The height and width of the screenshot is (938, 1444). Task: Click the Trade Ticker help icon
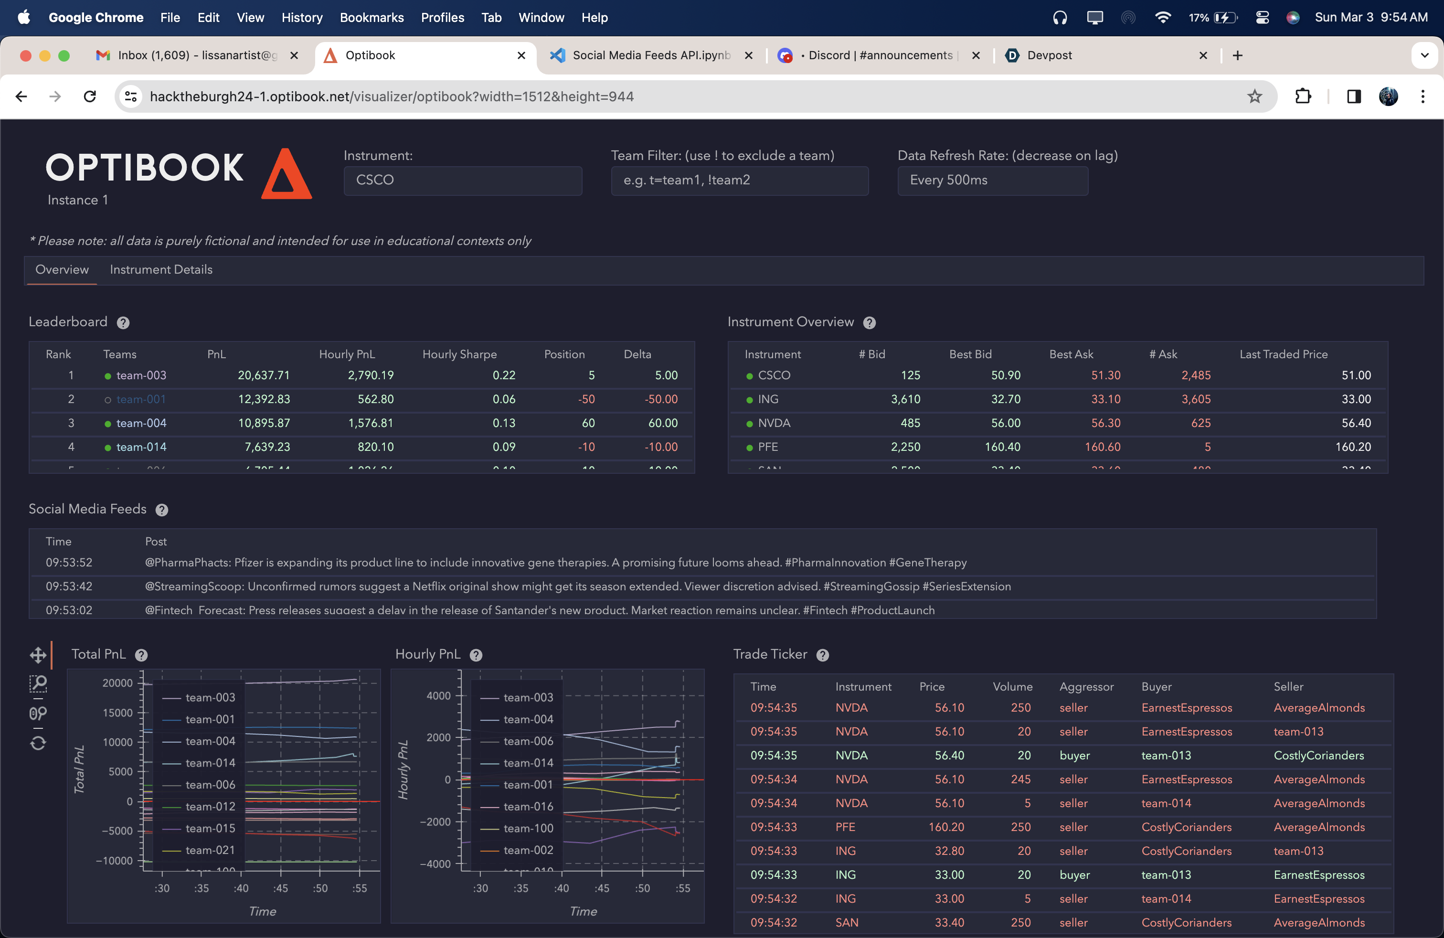tap(822, 655)
